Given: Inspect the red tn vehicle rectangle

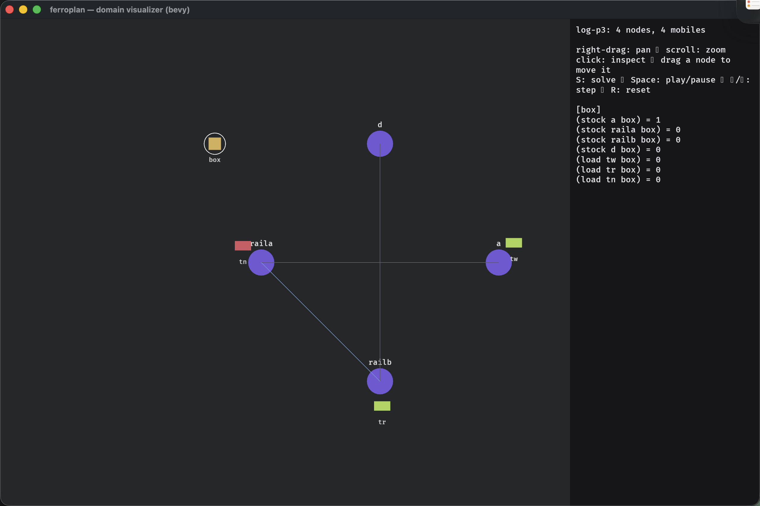Looking at the screenshot, I should (x=243, y=246).
